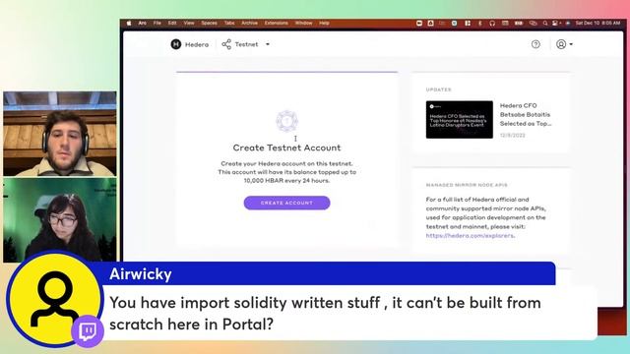Click the Create Testnet Account heading

(x=286, y=147)
